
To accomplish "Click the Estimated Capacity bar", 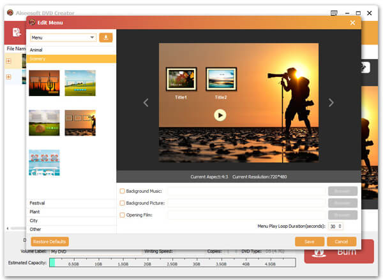I will pyautogui.click(x=172, y=262).
